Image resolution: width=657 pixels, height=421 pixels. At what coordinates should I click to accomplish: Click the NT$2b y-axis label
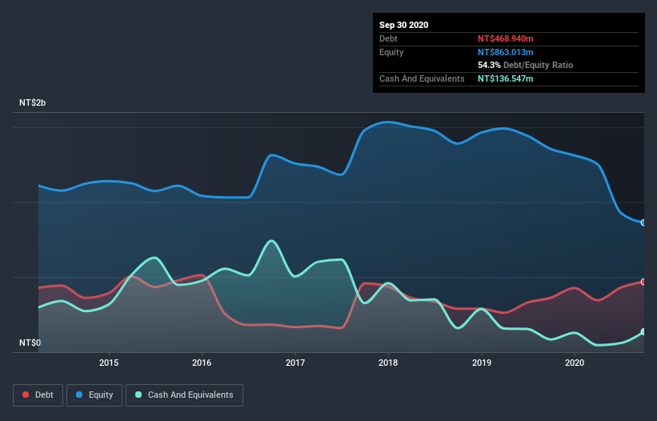point(32,102)
